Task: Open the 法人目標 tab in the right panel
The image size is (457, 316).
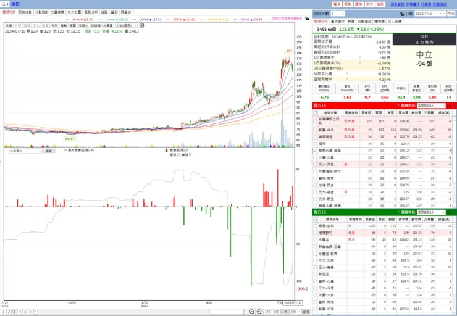Action: click(395, 22)
